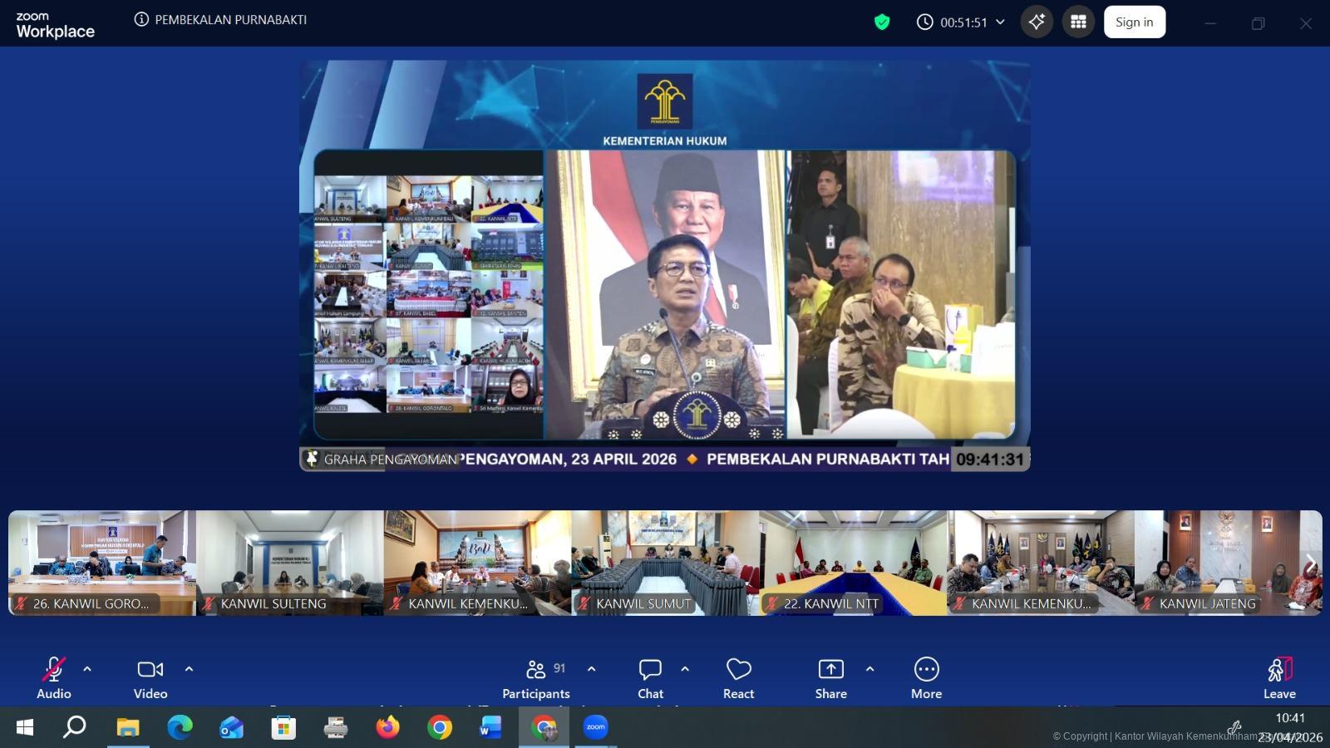
Task: Open the view layout grid icon
Action: point(1078,22)
